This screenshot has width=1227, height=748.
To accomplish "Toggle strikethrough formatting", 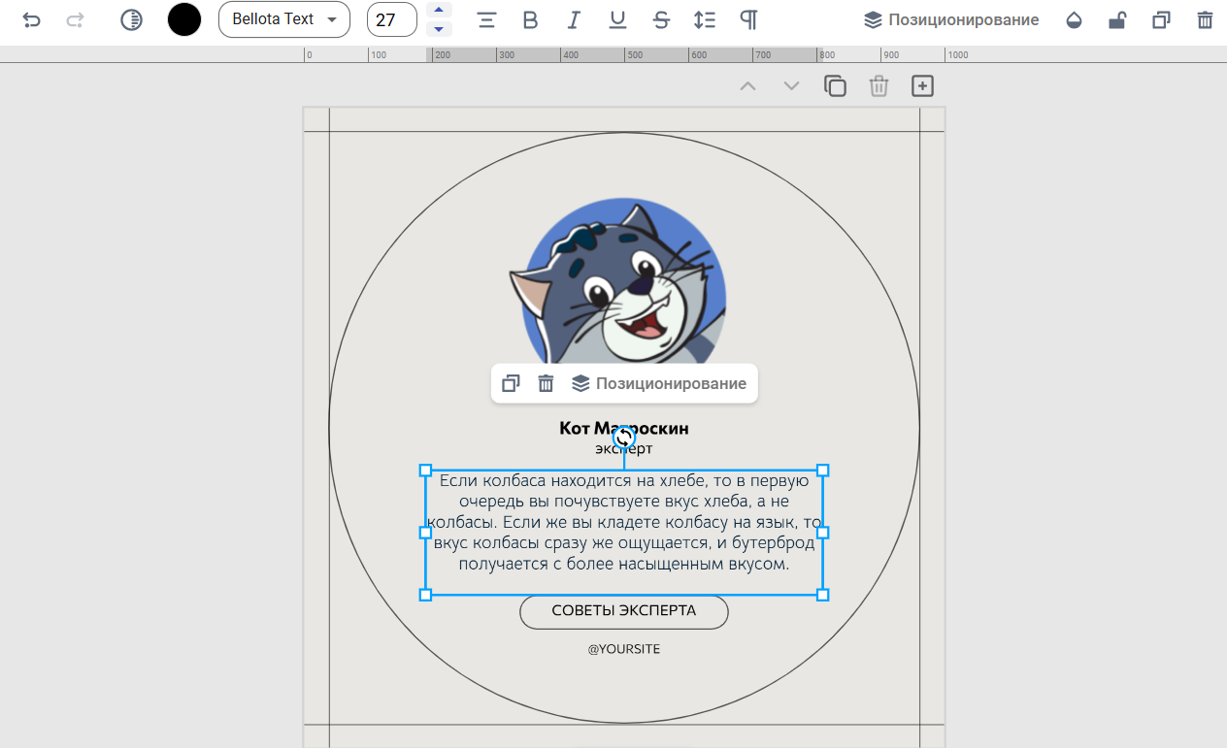I will pyautogui.click(x=661, y=19).
